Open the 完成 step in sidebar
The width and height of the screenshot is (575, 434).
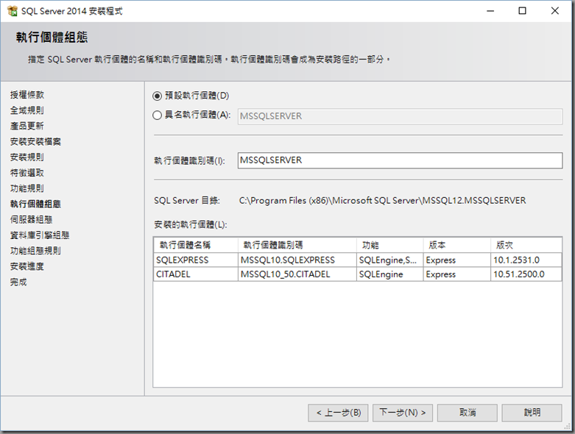pos(18,282)
